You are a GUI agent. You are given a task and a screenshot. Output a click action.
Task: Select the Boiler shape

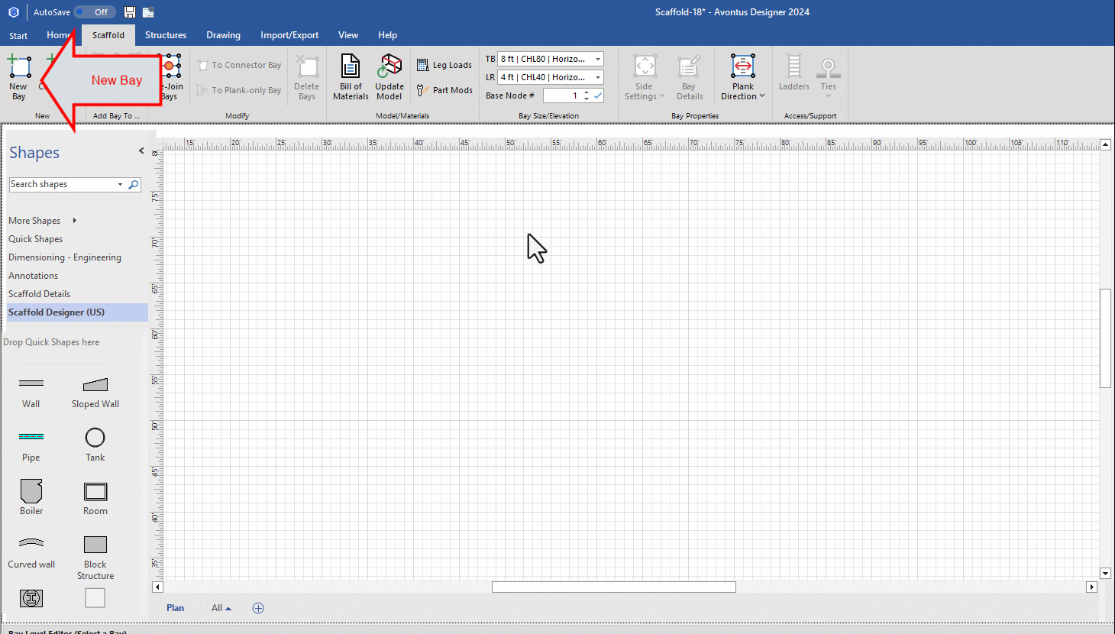point(31,491)
